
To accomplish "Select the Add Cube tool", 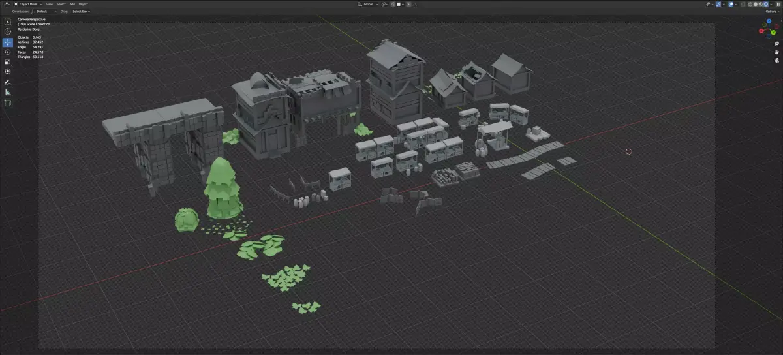I will click(x=8, y=103).
